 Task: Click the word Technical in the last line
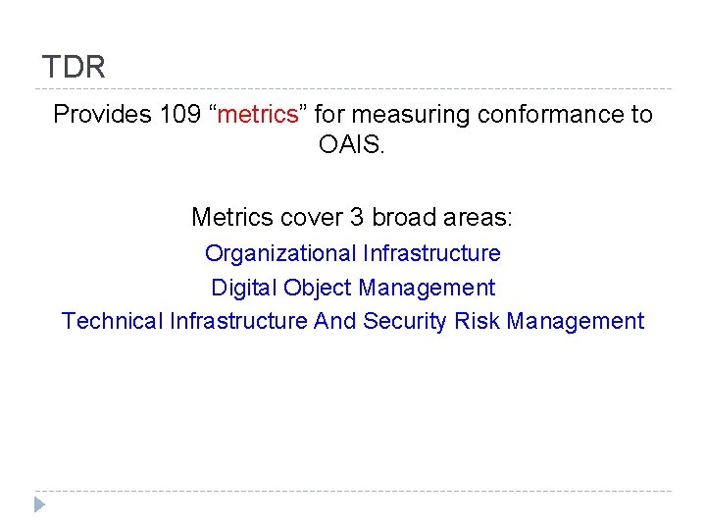112,321
